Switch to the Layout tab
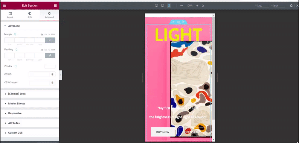Image resolution: width=299 pixels, height=143 pixels. click(x=10, y=15)
